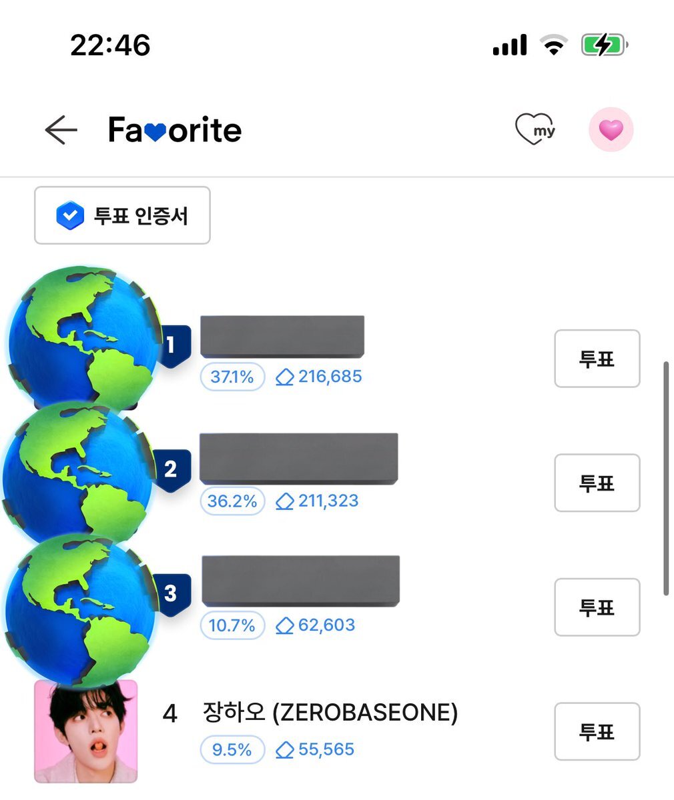
Task: Click the vertical scrollbar
Action: 665,477
